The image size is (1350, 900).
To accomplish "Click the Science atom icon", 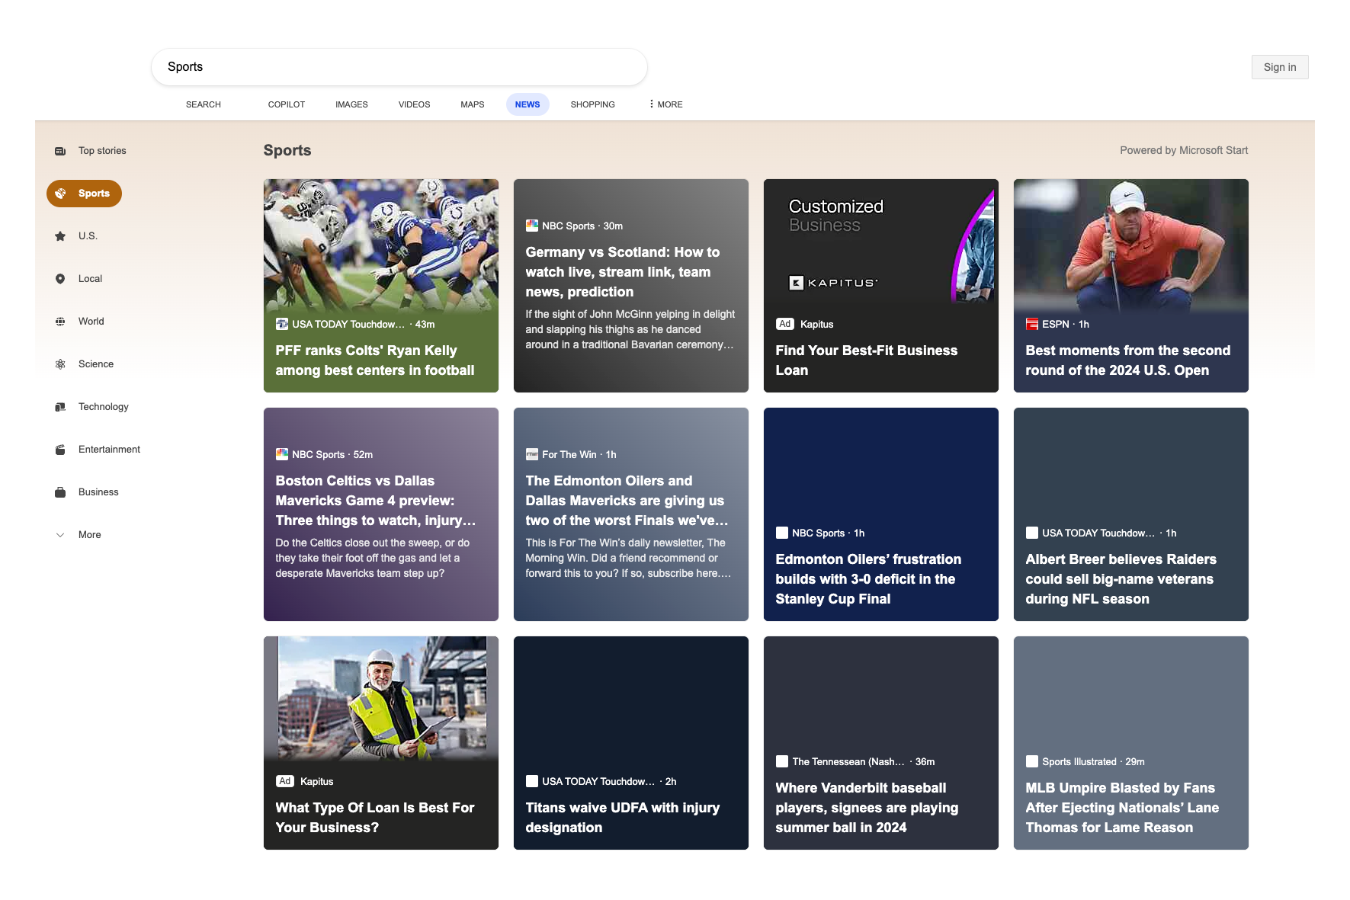I will (60, 364).
